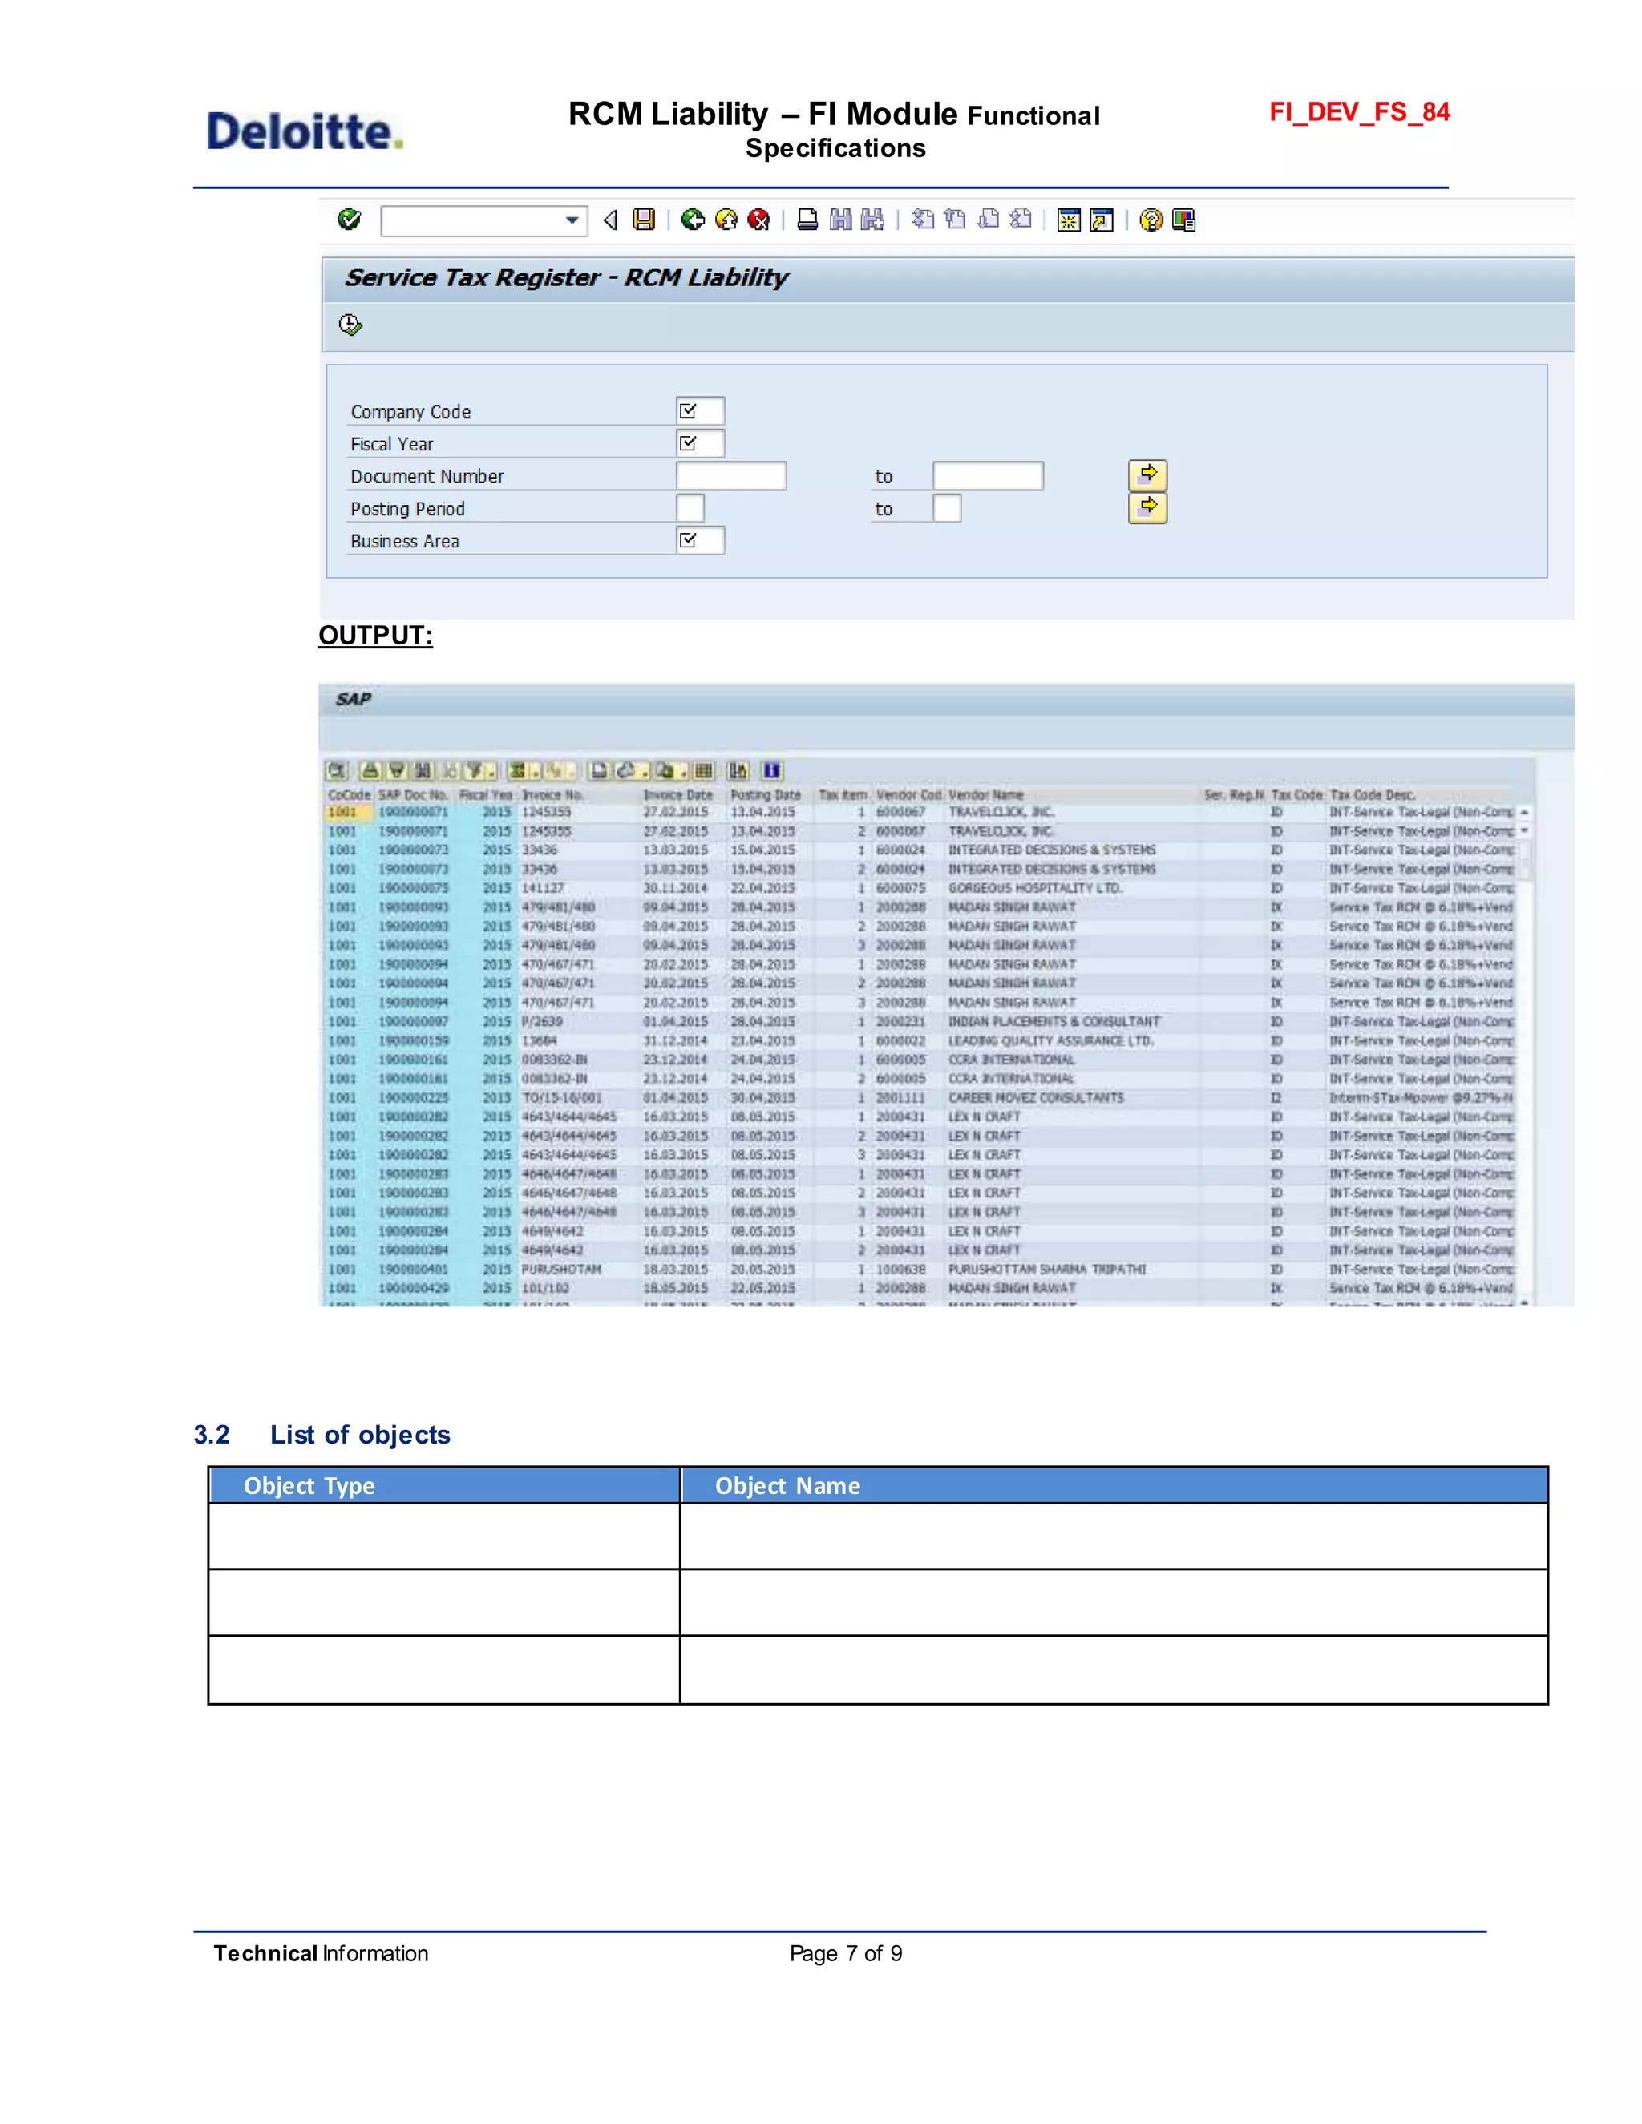This screenshot has height=2124, width=1642.
Task: Click the Next Page icon
Action: click(989, 220)
